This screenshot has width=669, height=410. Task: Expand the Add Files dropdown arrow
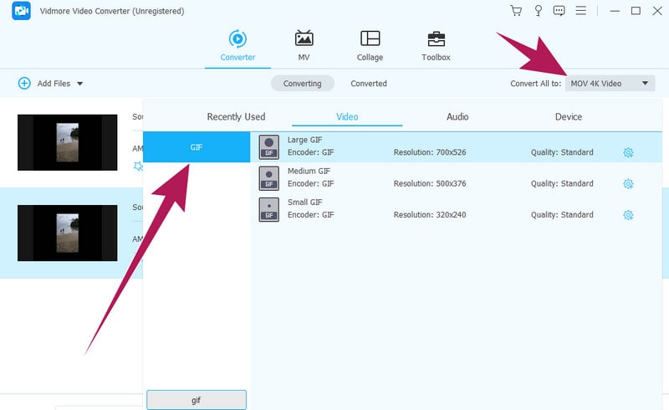pos(80,84)
